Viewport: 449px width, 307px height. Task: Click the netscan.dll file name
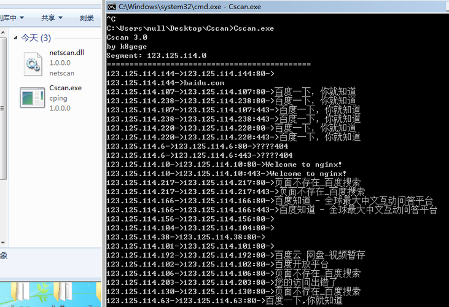click(x=66, y=53)
